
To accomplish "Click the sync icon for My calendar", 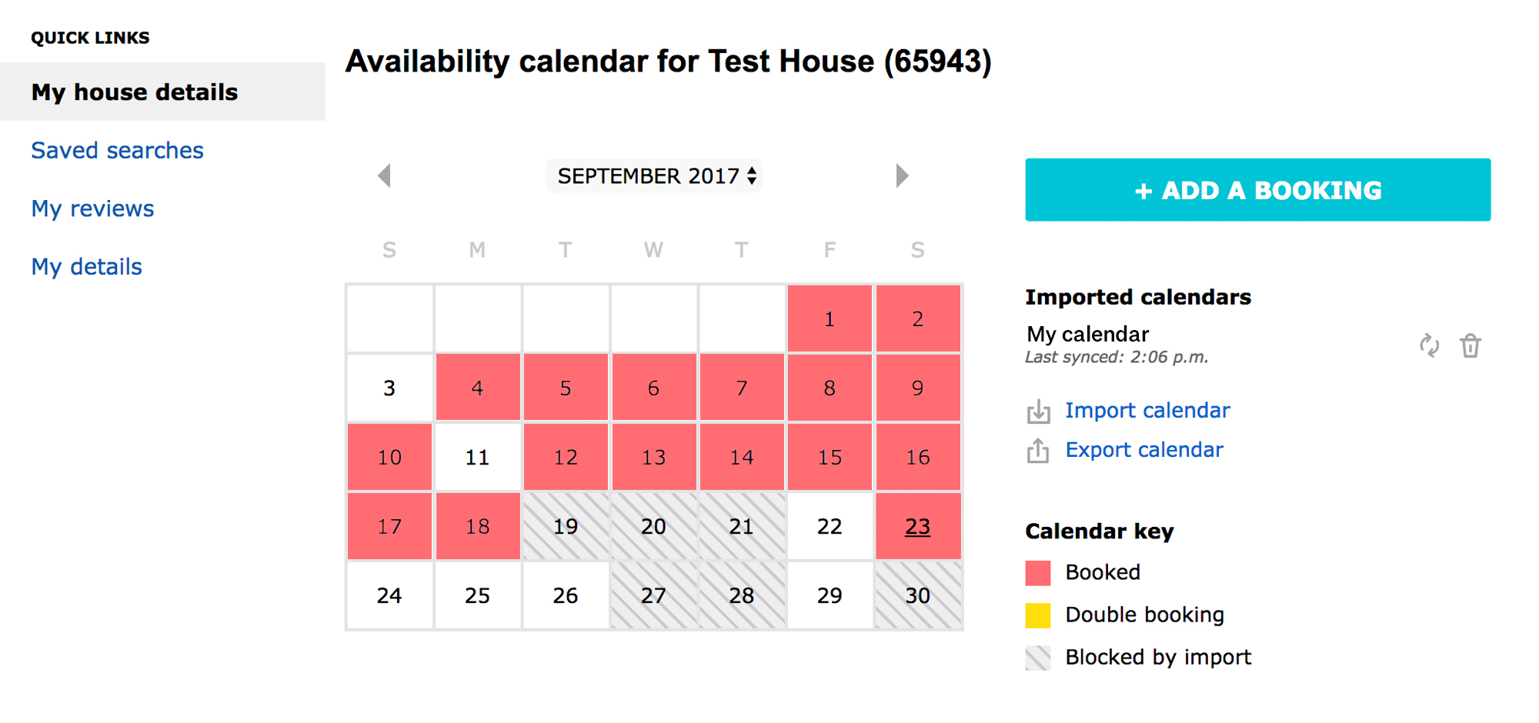I will (1429, 346).
